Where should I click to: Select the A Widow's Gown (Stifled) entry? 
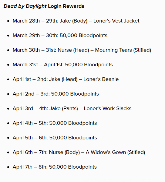tap(79, 152)
